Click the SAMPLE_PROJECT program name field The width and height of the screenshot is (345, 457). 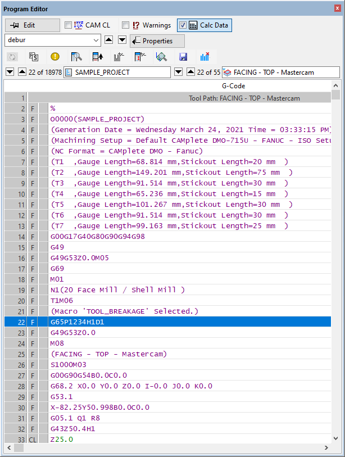coord(117,73)
